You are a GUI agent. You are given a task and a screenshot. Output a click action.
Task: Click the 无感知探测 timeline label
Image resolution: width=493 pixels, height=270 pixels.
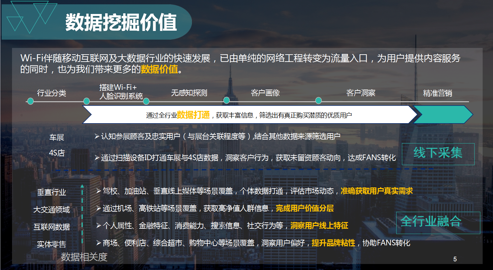coord(189,93)
